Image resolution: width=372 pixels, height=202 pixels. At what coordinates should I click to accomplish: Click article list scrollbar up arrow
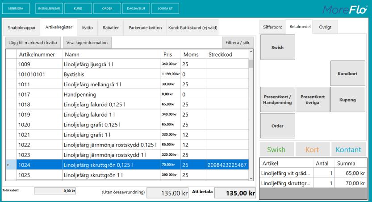[251, 52]
